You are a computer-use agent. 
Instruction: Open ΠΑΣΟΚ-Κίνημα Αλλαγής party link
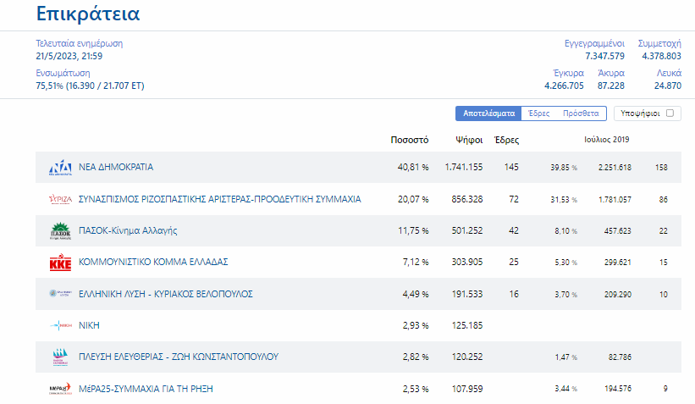pos(128,230)
